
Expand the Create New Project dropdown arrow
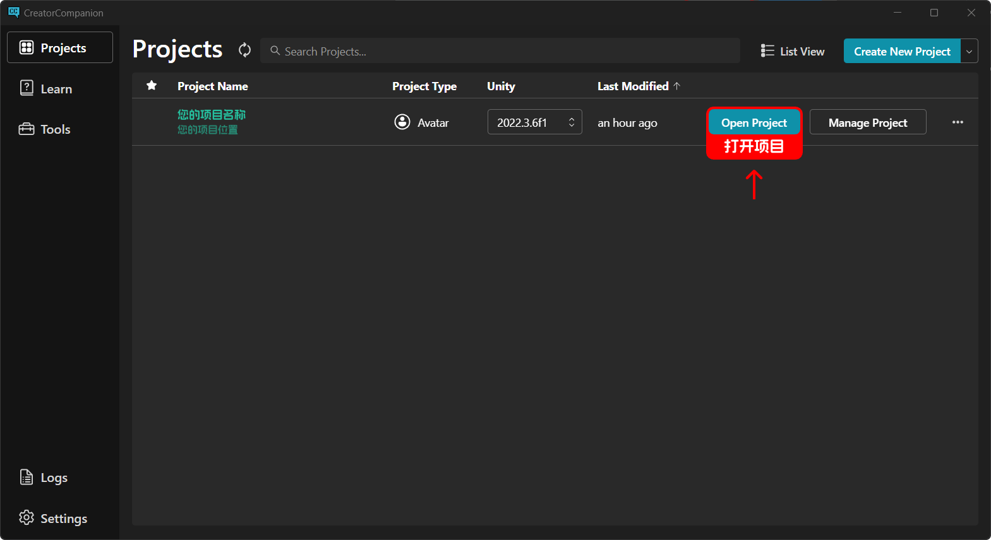[x=969, y=52]
